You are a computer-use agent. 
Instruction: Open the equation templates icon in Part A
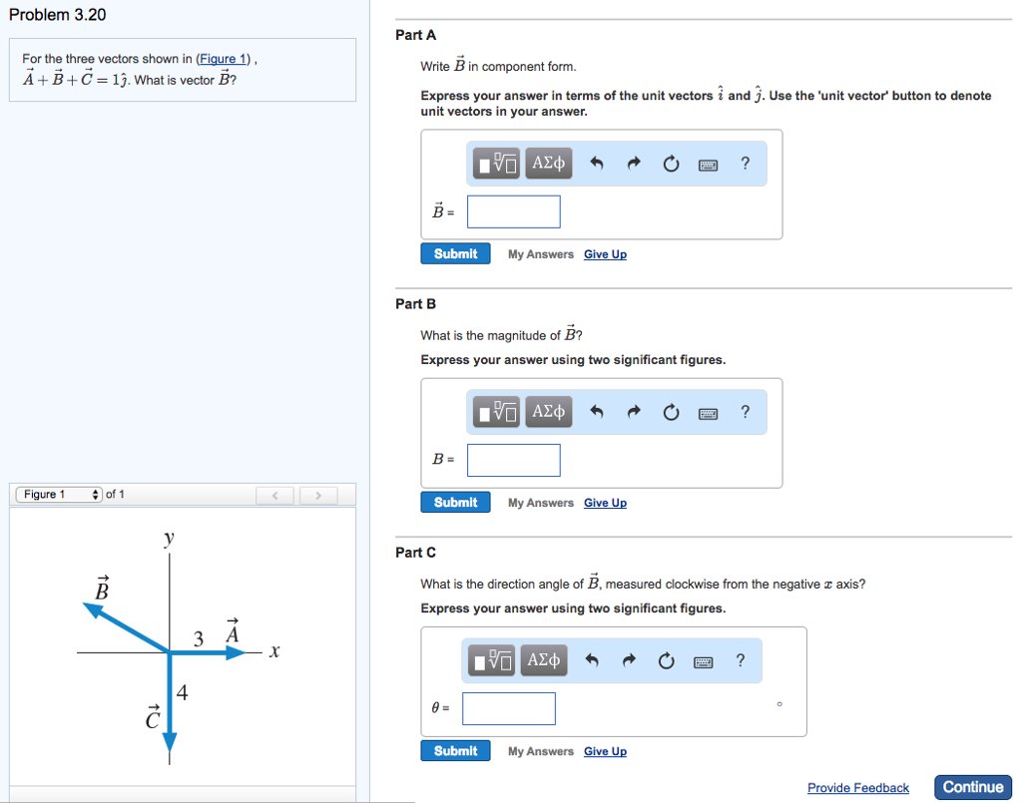point(496,163)
